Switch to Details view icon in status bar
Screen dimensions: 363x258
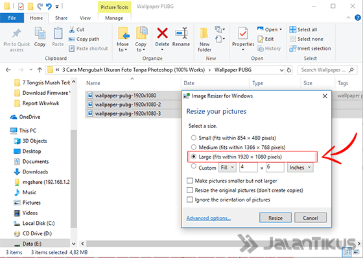pyautogui.click(x=347, y=252)
